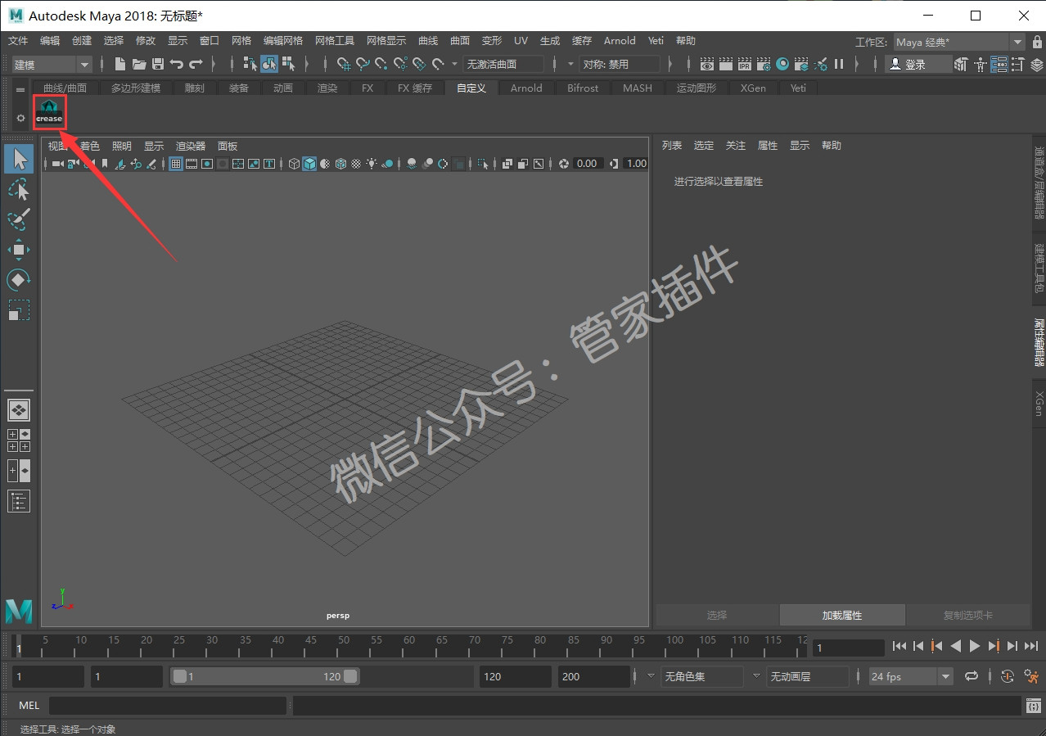Switch to the 渲染 shelf tab

click(327, 88)
